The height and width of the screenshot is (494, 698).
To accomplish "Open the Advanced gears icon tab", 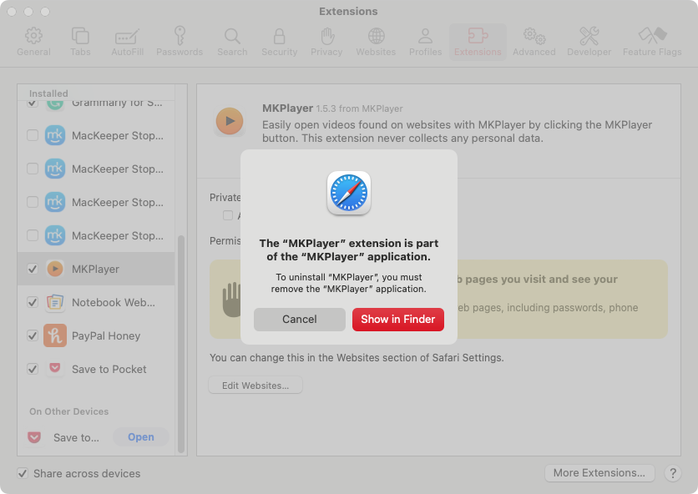I will [x=534, y=42].
